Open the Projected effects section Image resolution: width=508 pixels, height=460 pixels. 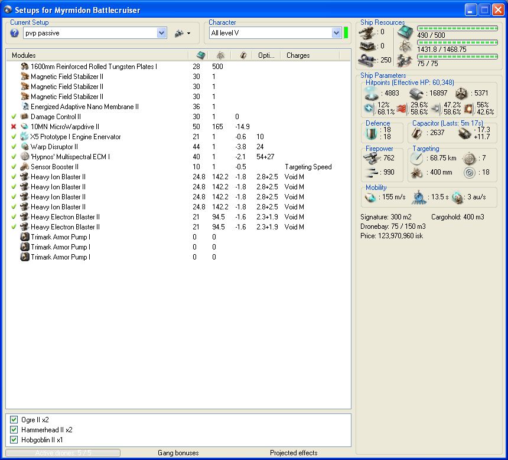point(294,452)
